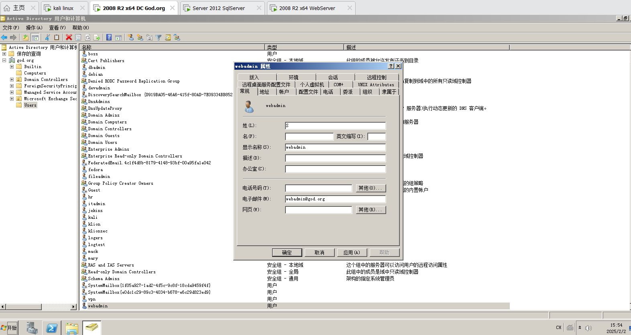The height and width of the screenshot is (335, 631).
Task: Open the 操作(A) menu
Action: pos(34,28)
